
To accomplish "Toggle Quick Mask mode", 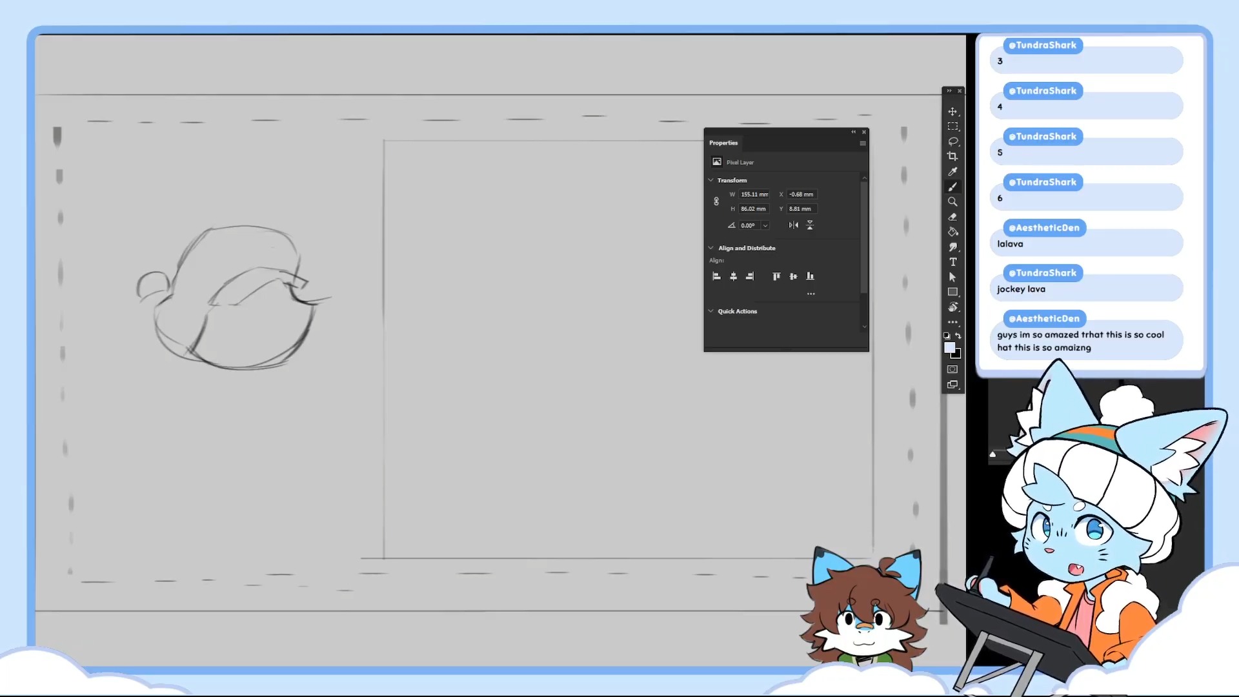I will (952, 369).
